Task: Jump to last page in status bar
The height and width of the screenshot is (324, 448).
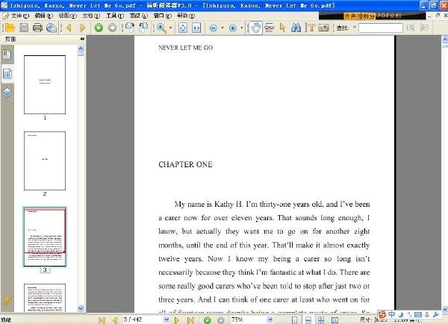Action: (x=190, y=320)
